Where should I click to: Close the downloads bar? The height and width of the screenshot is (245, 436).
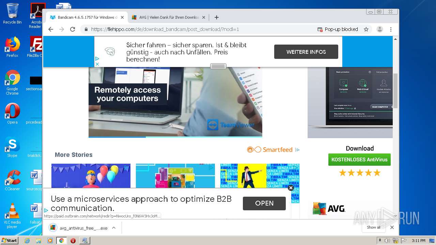392,227
